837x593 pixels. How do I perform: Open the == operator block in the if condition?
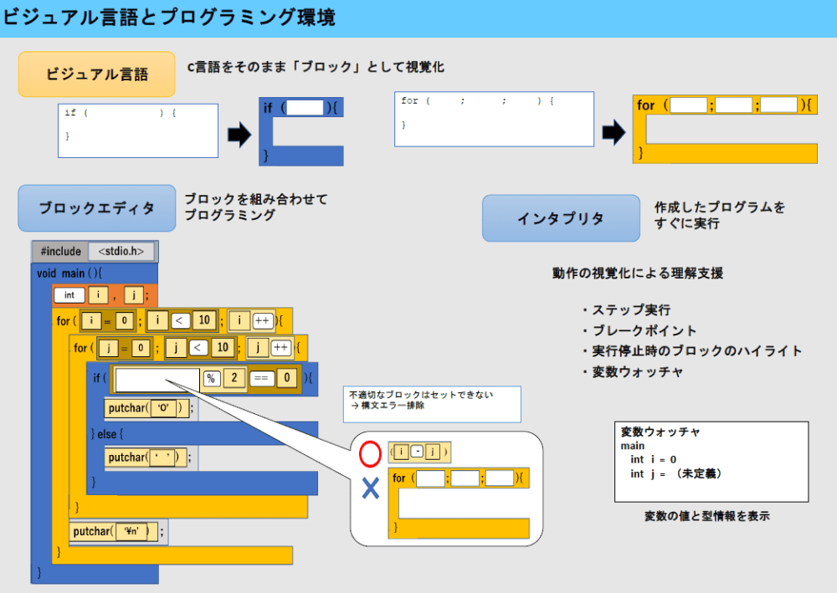point(260,379)
